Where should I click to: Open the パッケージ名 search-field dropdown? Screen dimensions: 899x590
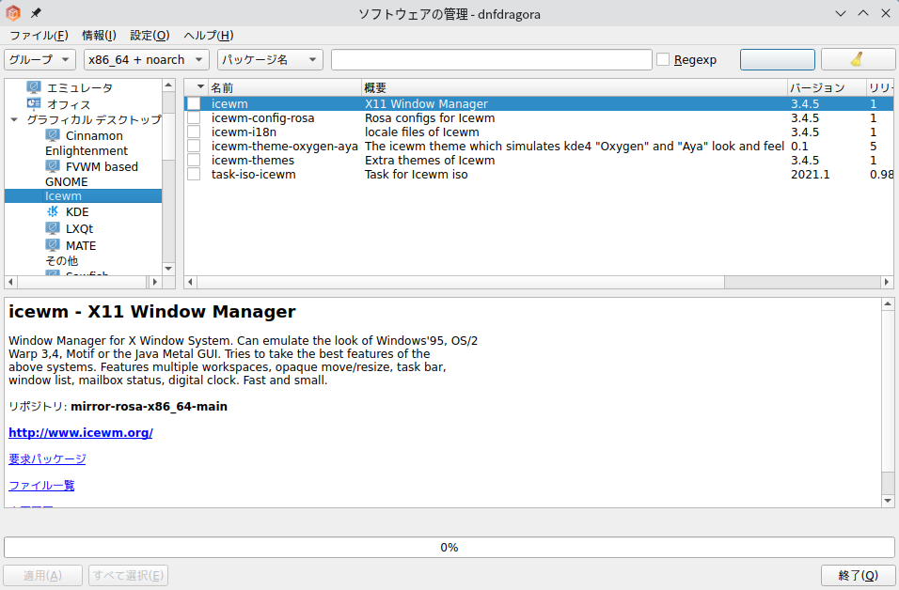coord(270,59)
